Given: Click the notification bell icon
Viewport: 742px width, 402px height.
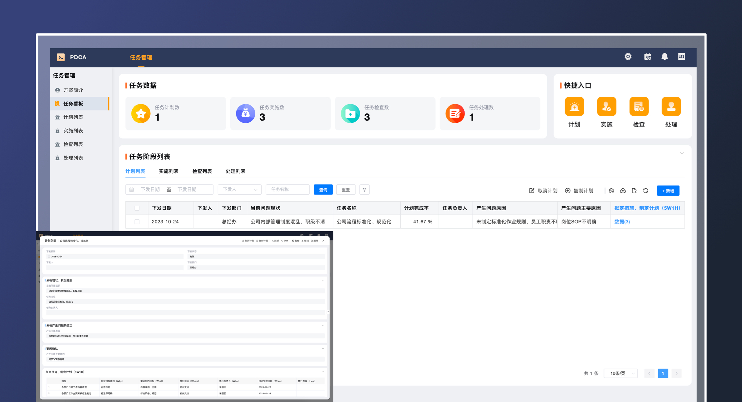Looking at the screenshot, I should click(x=664, y=57).
